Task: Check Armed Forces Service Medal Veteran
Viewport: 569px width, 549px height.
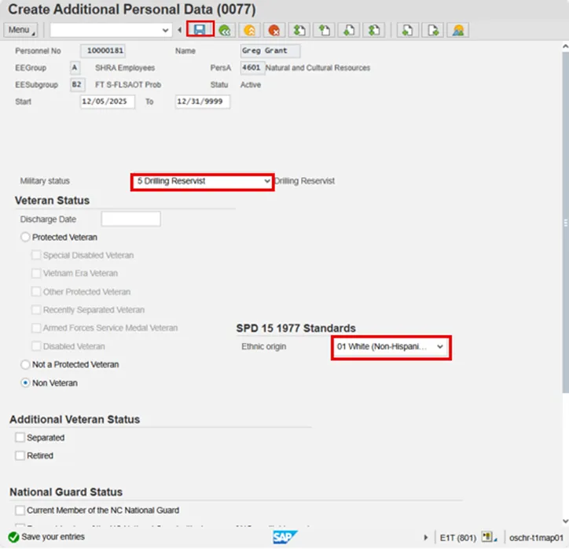Action: pos(36,327)
